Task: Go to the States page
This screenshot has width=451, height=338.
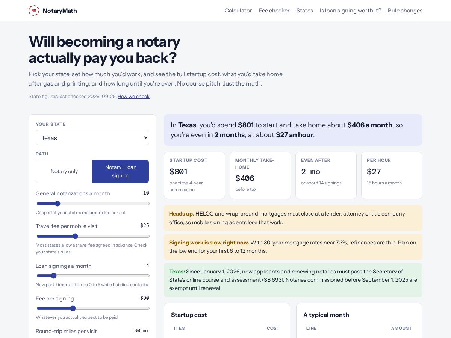Action: (x=304, y=11)
